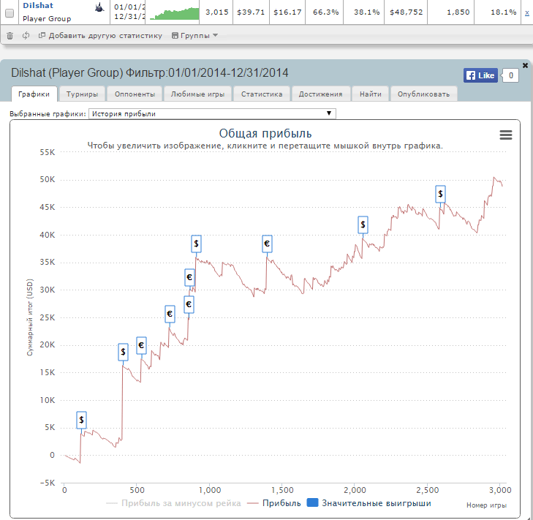This screenshot has width=533, height=520.
Task: Click the Facebook Like button
Action: 480,75
